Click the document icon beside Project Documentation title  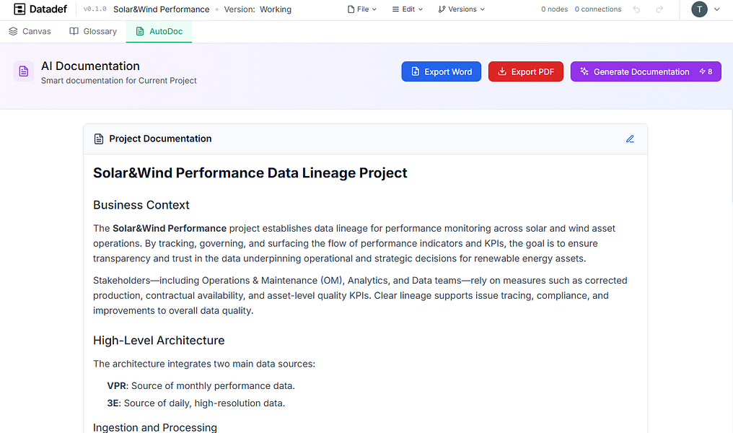[x=97, y=139]
